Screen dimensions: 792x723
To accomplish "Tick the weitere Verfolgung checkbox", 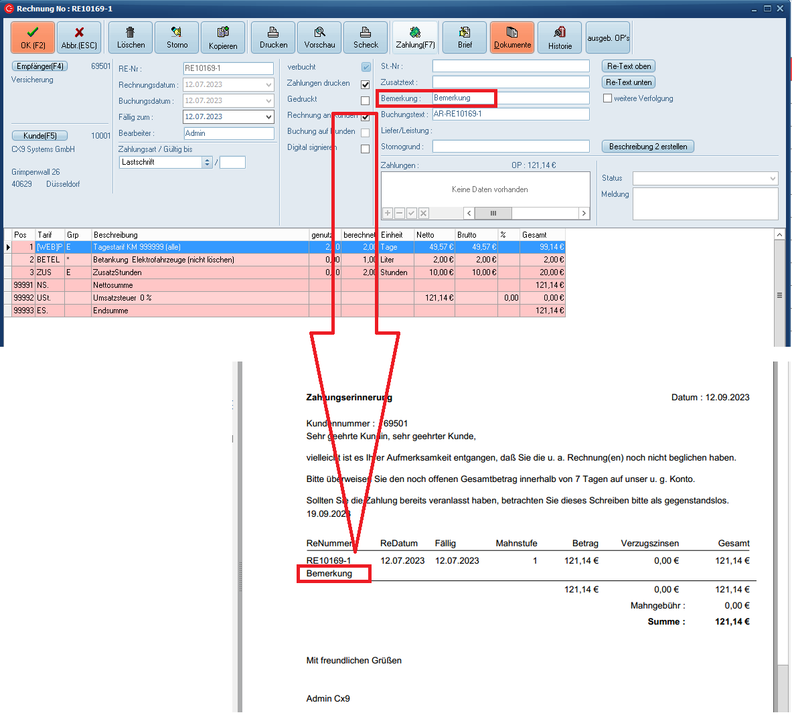I will click(x=608, y=98).
